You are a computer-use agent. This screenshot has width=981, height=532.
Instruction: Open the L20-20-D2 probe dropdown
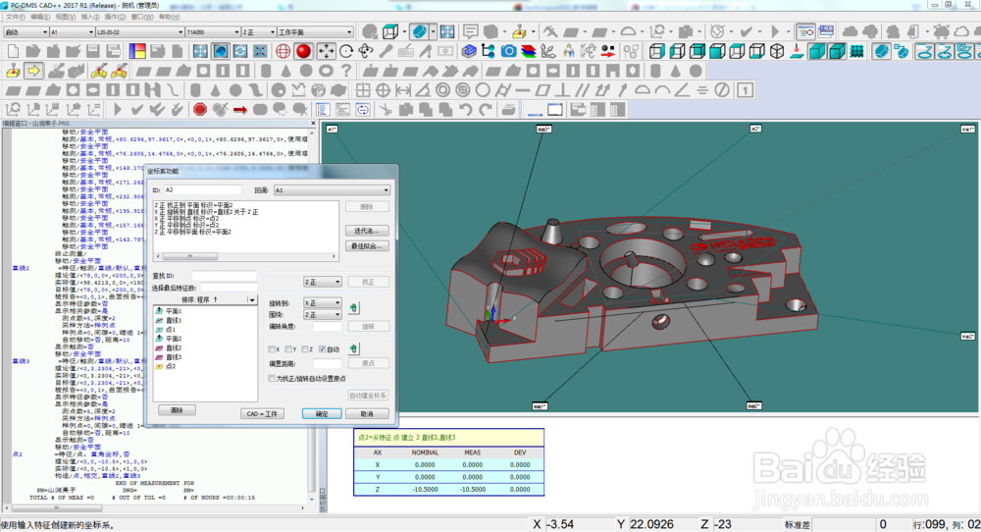(x=140, y=32)
